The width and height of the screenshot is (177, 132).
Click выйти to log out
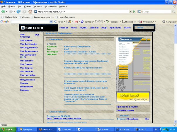127,28
